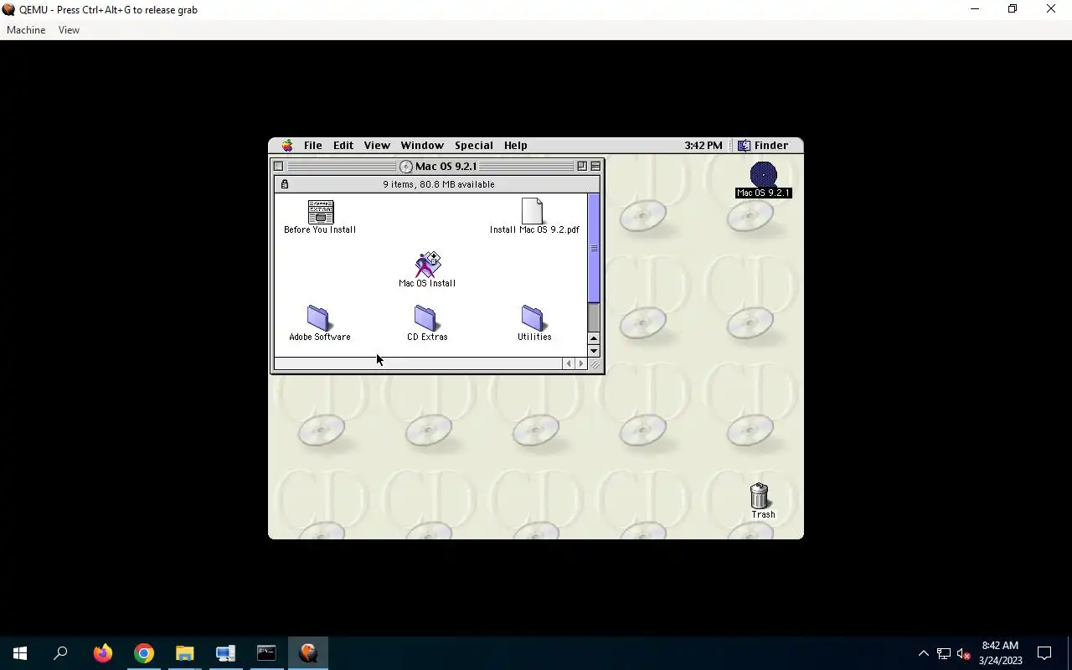Image resolution: width=1072 pixels, height=670 pixels.
Task: Open the Finder application menu
Action: click(763, 146)
